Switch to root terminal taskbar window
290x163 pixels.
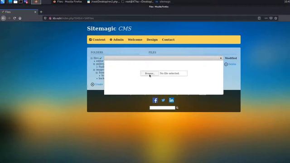[137, 2]
